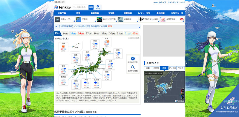Select Sapporo weather icon on map

[107, 41]
